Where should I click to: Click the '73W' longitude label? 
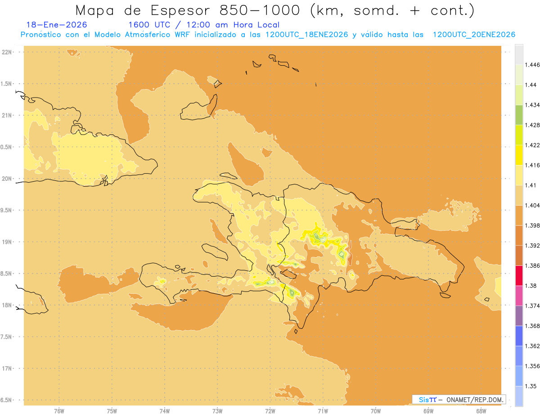(217, 411)
